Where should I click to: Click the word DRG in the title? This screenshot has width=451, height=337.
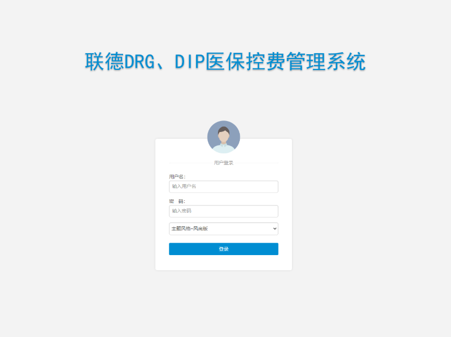(x=139, y=62)
